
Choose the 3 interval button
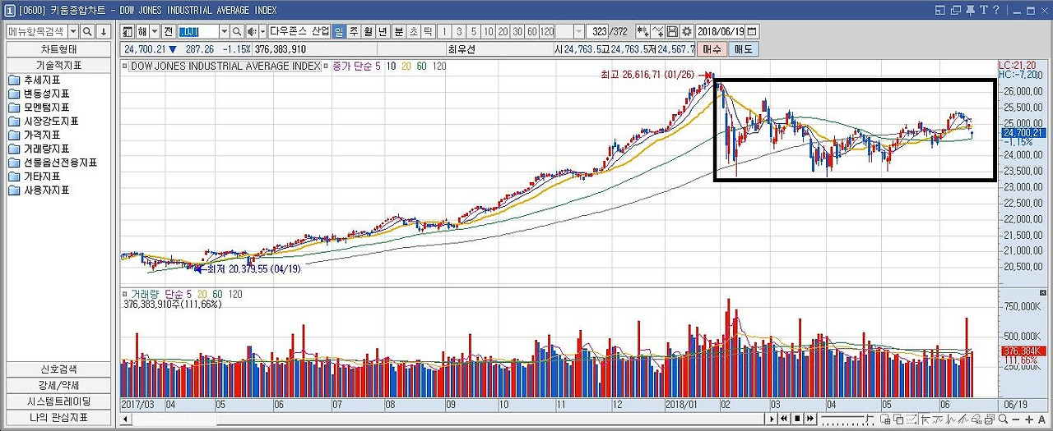click(x=459, y=31)
